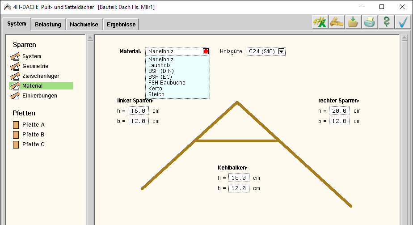
Task: Go to the Nachweise tab
Action: 84,25
